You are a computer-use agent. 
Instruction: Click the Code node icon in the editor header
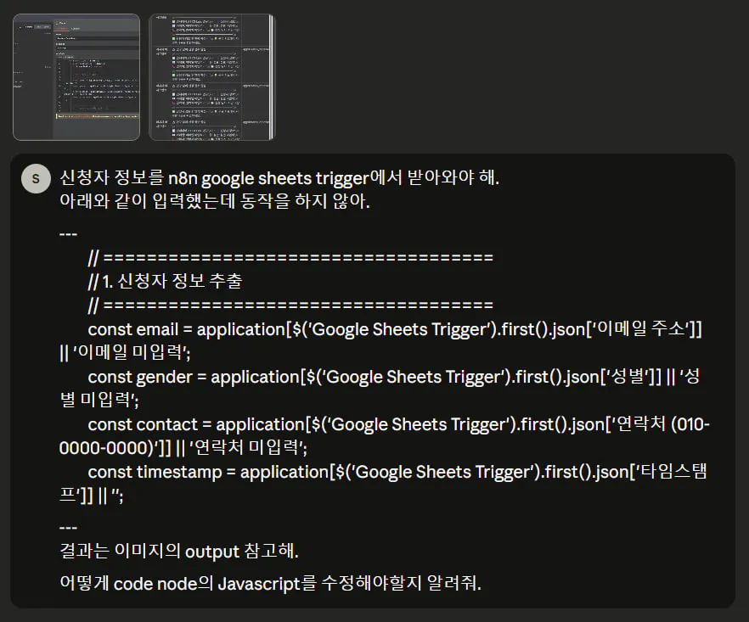tap(58, 23)
